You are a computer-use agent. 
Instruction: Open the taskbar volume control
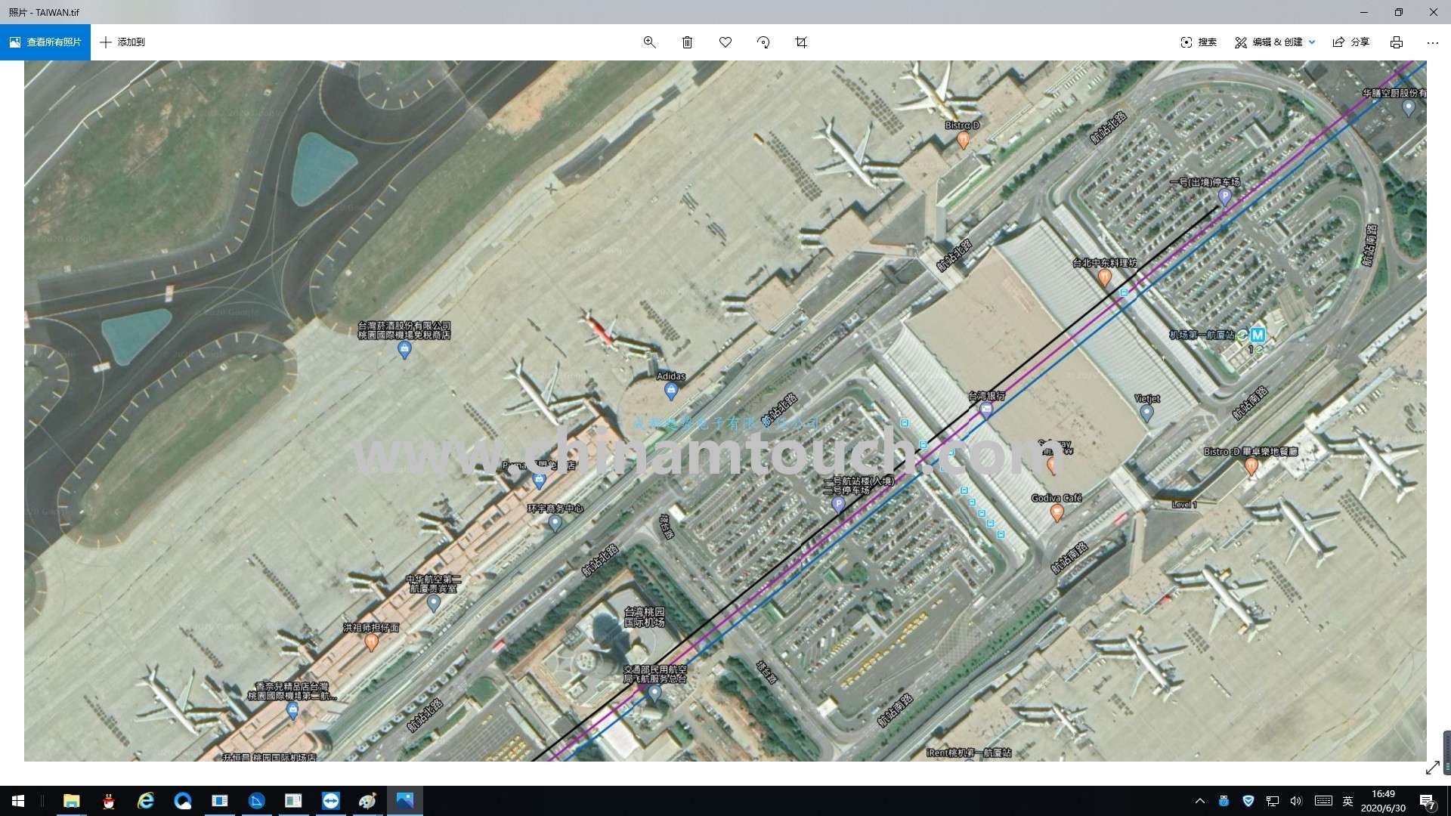[1296, 801]
